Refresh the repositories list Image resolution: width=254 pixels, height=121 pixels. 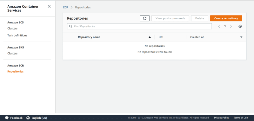[x=145, y=18]
